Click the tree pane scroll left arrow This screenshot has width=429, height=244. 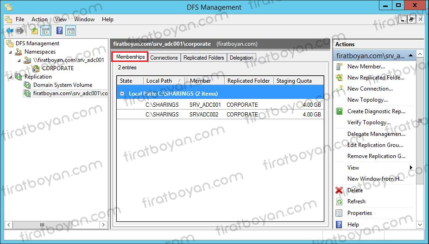[x=8, y=225]
